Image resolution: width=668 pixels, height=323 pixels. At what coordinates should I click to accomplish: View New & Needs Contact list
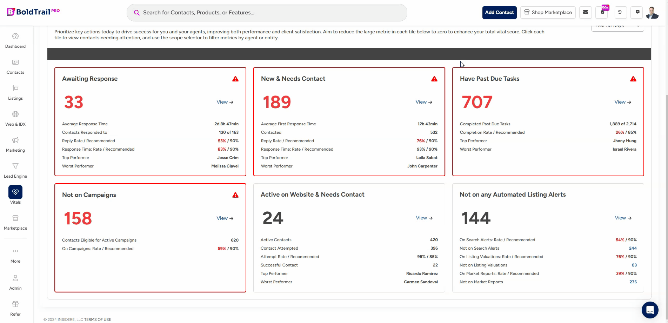coord(424,102)
